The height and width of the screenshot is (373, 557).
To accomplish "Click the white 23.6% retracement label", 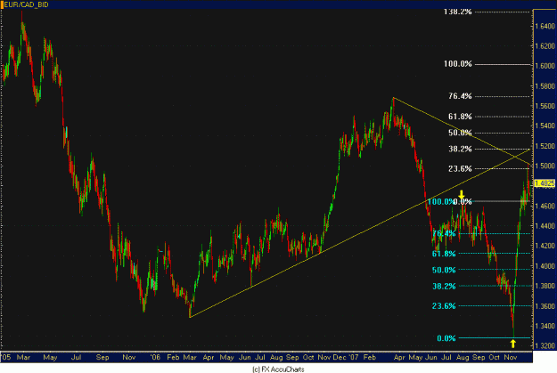I will point(460,168).
